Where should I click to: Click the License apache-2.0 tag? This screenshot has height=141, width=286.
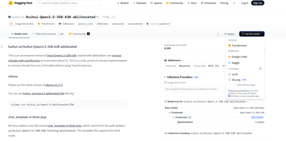point(158,24)
